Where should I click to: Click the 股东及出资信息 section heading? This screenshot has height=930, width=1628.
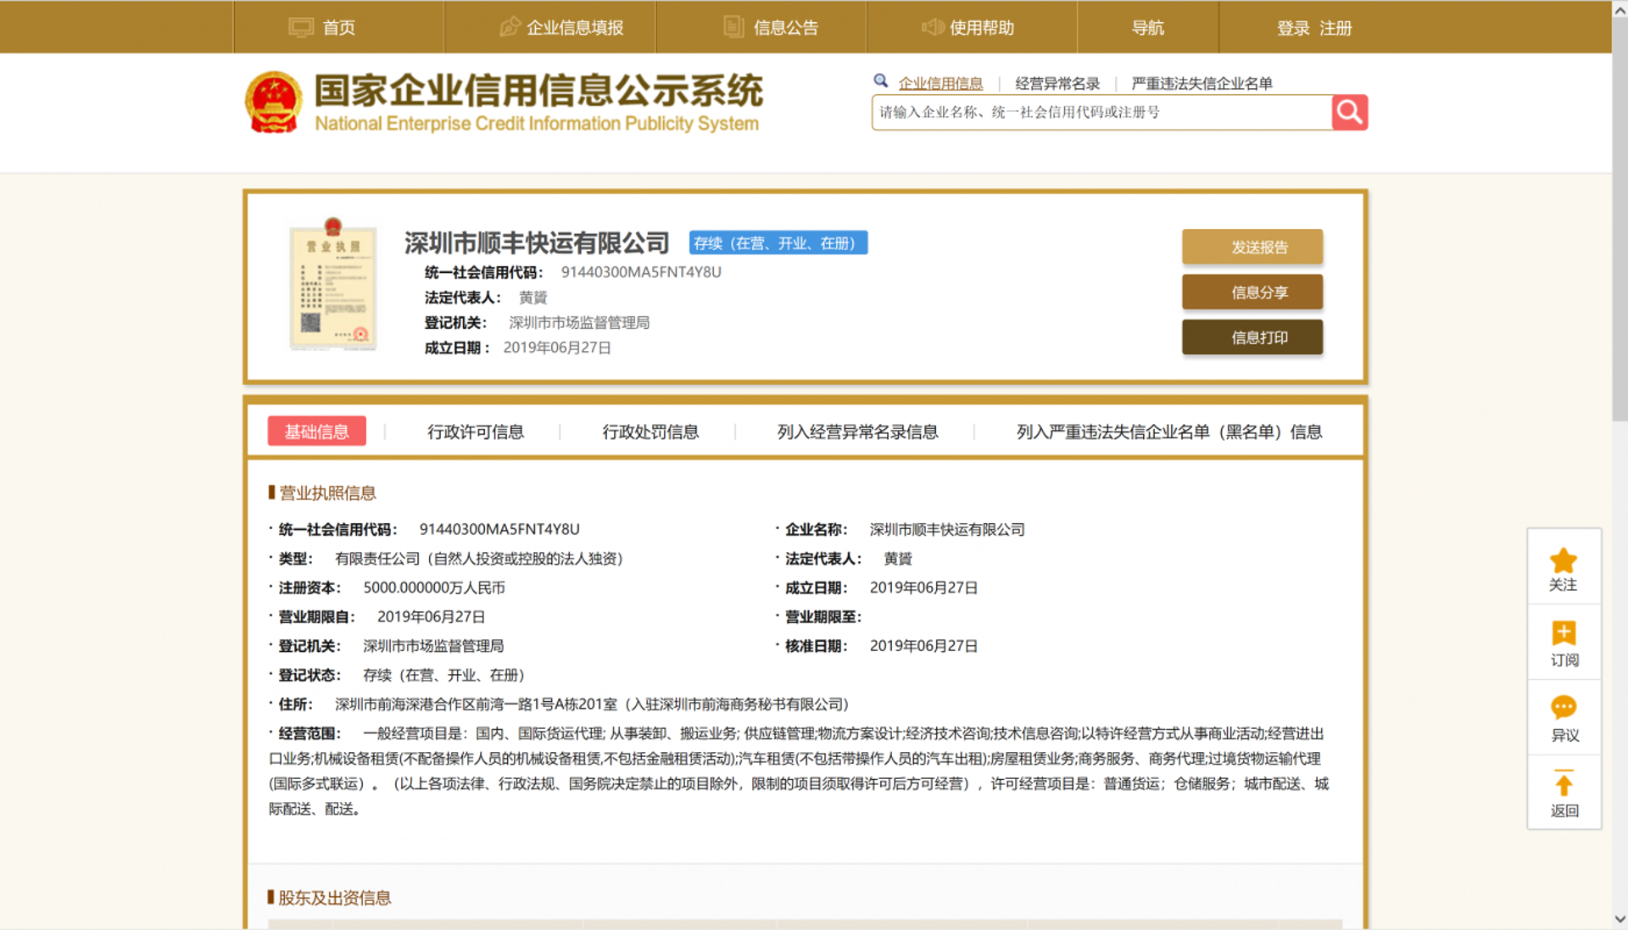pyautogui.click(x=334, y=898)
